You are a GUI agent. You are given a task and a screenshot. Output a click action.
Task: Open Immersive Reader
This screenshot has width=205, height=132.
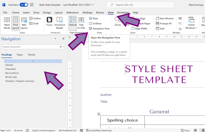click(60, 23)
